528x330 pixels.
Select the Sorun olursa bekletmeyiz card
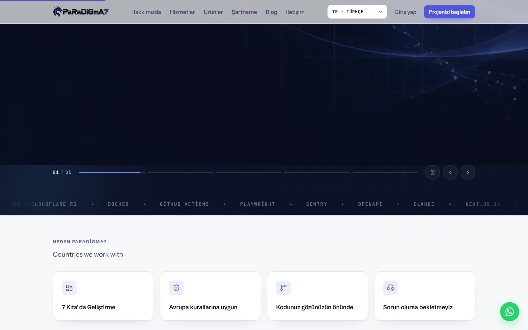coord(424,296)
